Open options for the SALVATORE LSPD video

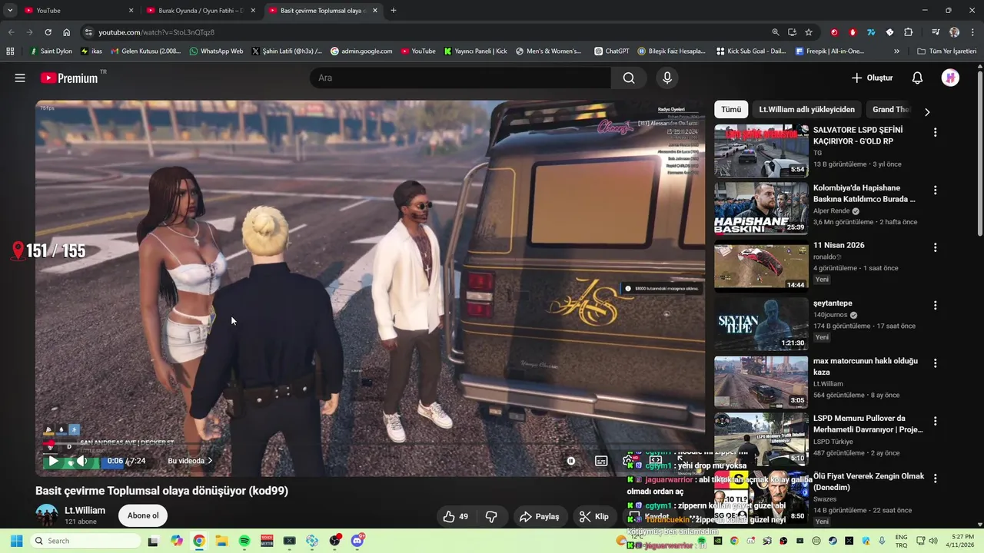(x=935, y=132)
